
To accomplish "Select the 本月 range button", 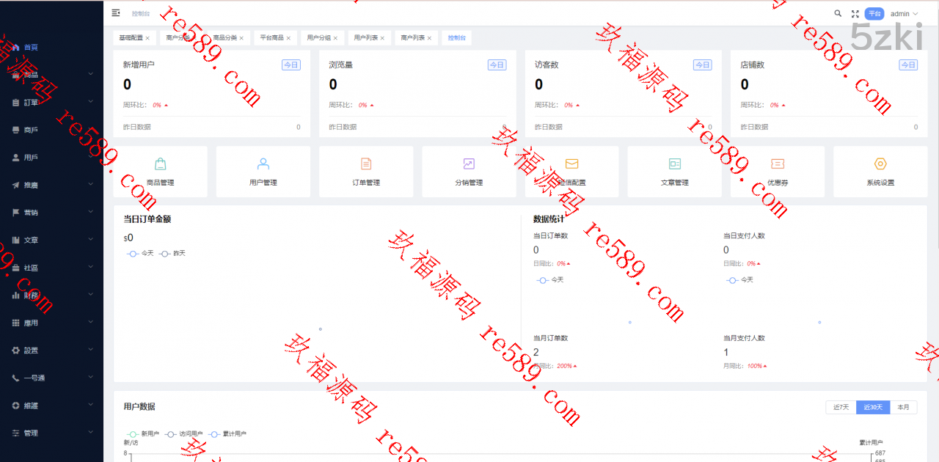I will pos(903,407).
